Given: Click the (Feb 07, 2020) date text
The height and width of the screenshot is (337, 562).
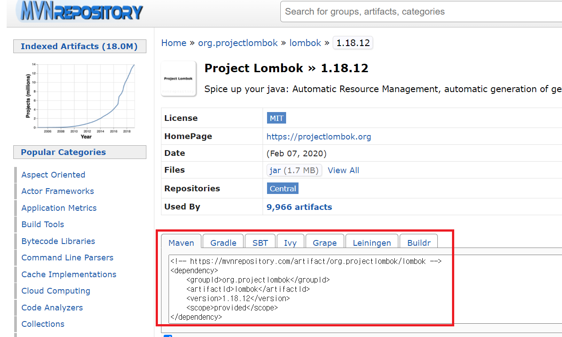Looking at the screenshot, I should tap(296, 154).
